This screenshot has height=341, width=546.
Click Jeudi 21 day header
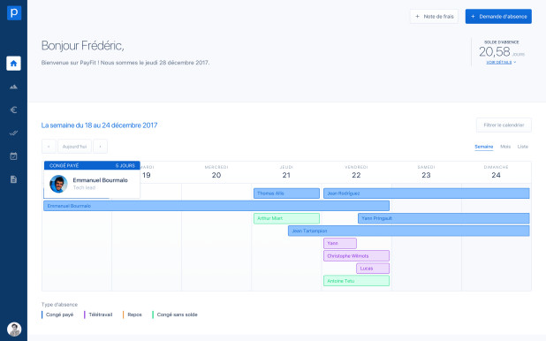[x=286, y=172]
